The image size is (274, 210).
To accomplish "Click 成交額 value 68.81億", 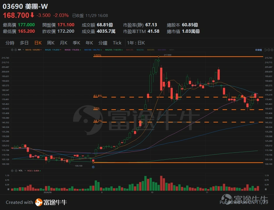I will [x=105, y=25].
